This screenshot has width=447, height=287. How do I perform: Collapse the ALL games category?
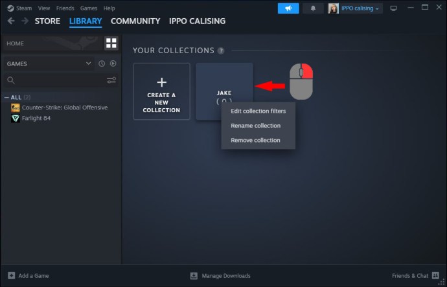(6, 97)
